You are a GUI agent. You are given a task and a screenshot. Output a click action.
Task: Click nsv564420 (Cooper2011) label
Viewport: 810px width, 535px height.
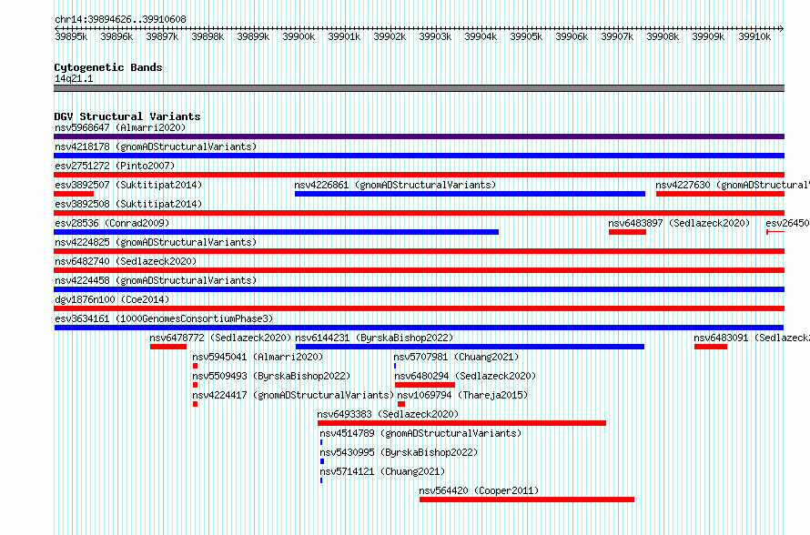coord(479,490)
